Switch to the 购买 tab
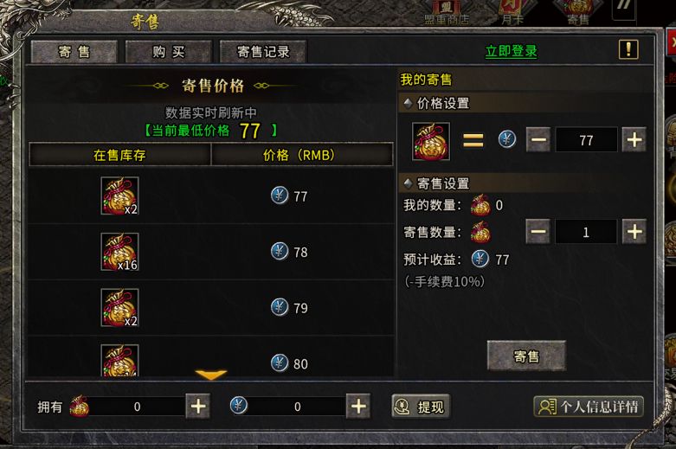 click(169, 52)
